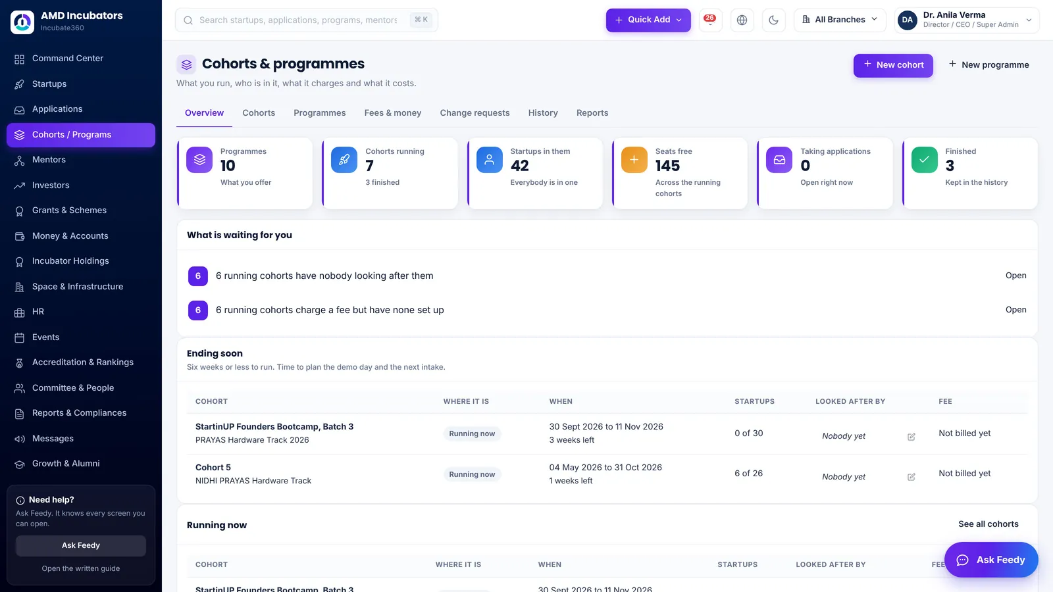1053x592 pixels.
Task: Open Space & Infrastructure sidebar item
Action: (x=81, y=287)
